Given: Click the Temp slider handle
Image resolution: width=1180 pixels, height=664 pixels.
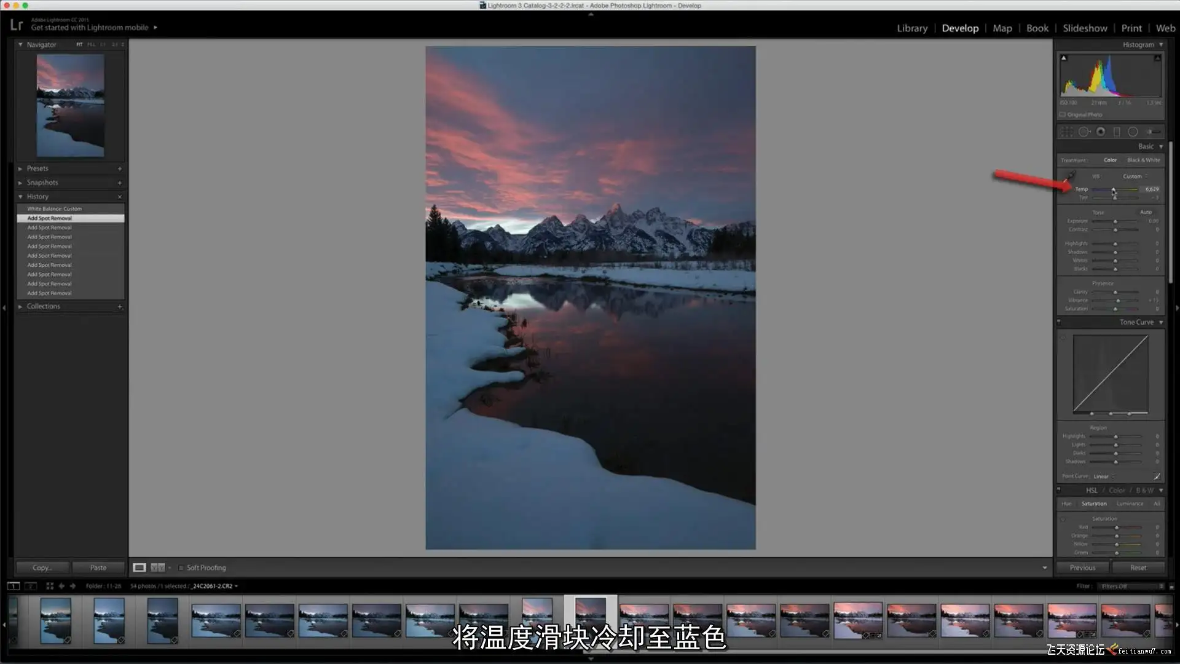Looking at the screenshot, I should pyautogui.click(x=1113, y=189).
